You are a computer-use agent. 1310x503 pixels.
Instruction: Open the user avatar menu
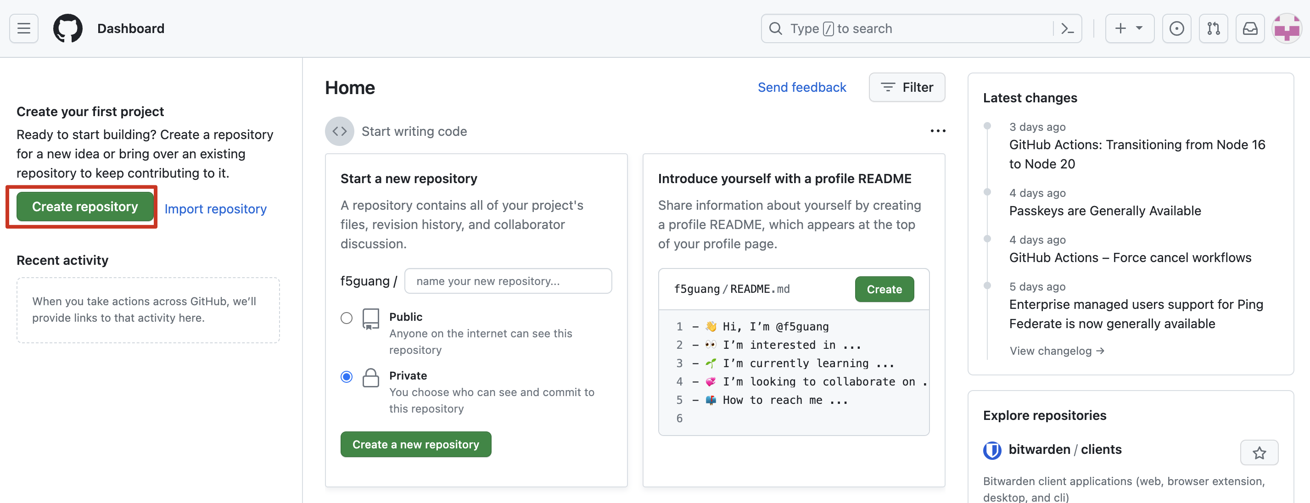click(x=1287, y=28)
